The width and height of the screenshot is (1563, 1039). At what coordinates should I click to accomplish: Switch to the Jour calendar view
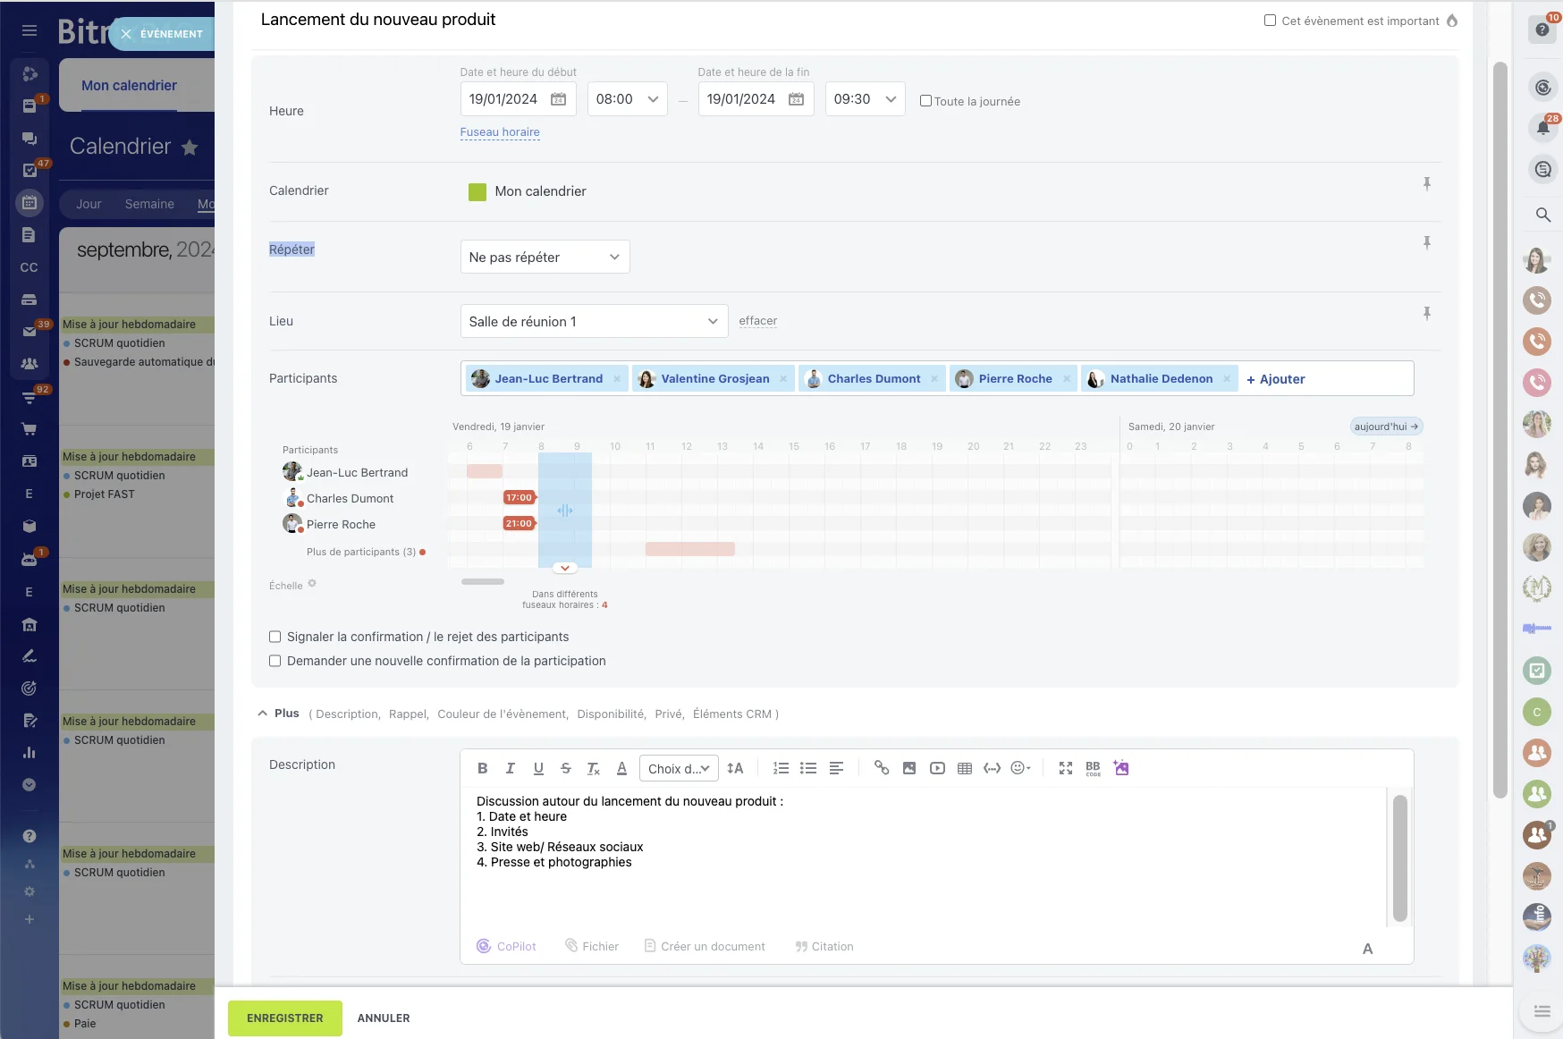tap(88, 204)
